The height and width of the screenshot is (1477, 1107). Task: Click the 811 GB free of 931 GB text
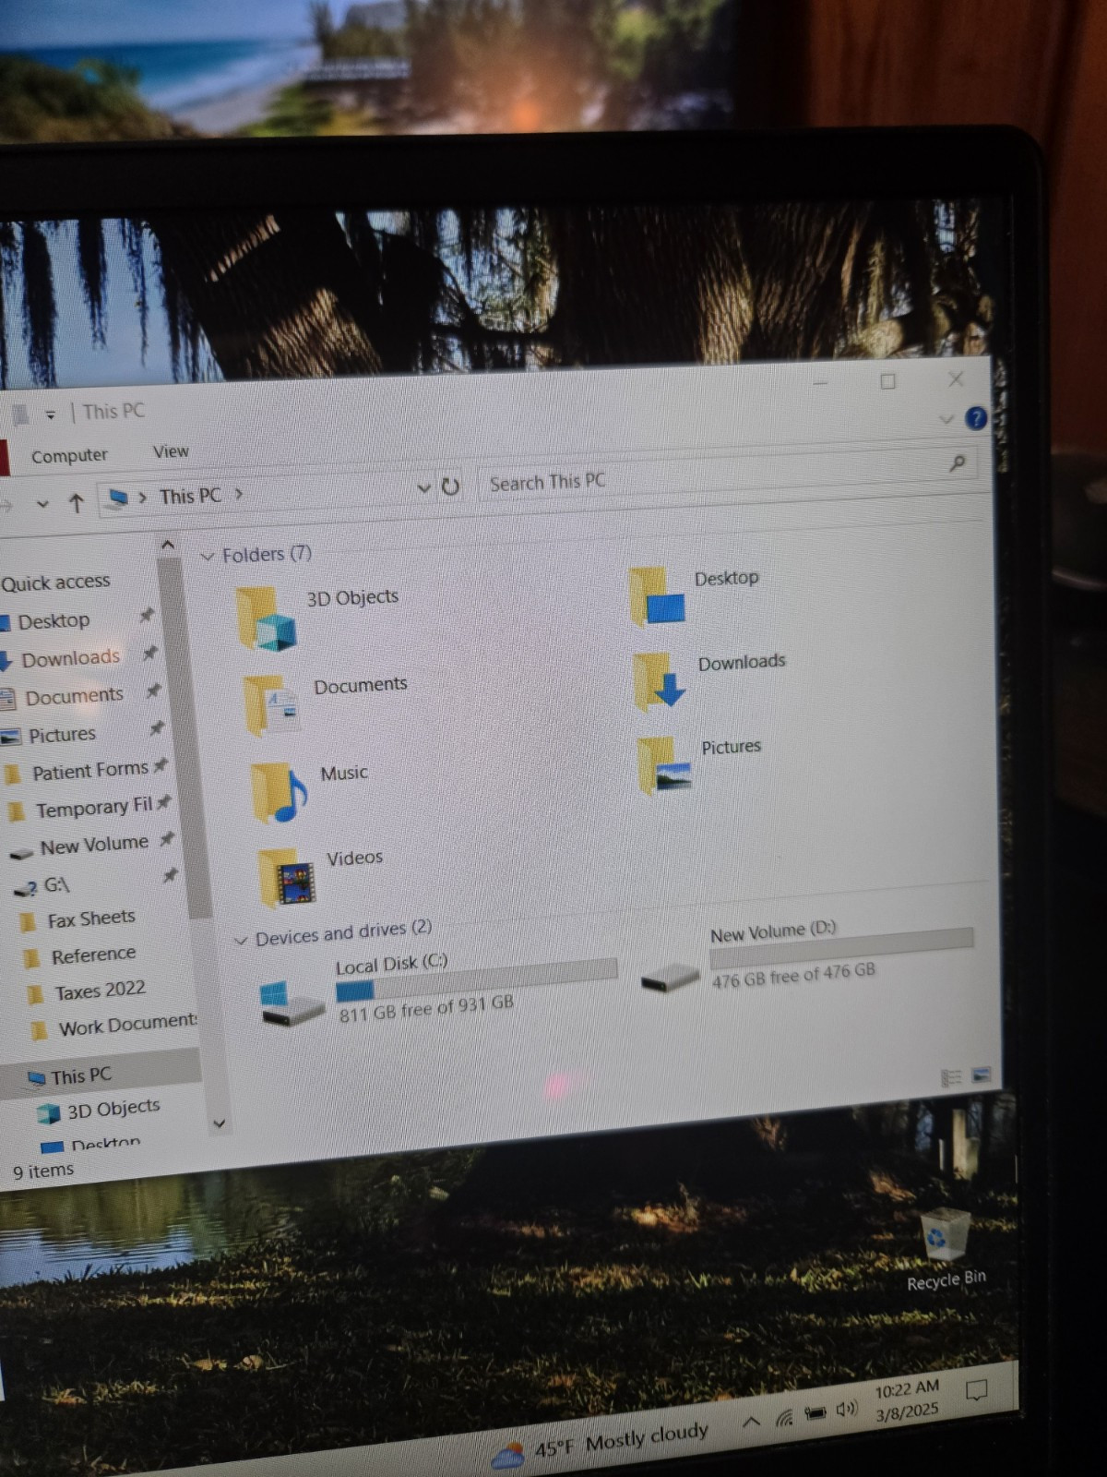(x=426, y=1008)
